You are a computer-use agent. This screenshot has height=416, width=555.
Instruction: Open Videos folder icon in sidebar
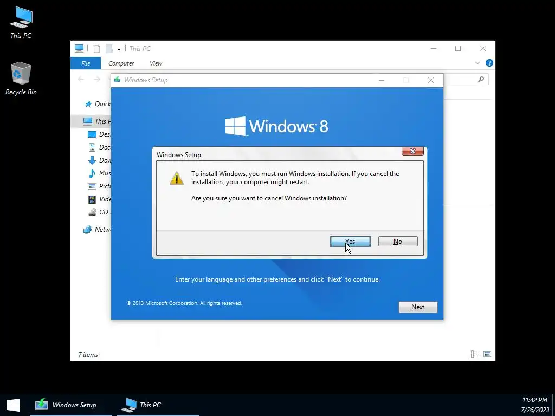pyautogui.click(x=92, y=199)
